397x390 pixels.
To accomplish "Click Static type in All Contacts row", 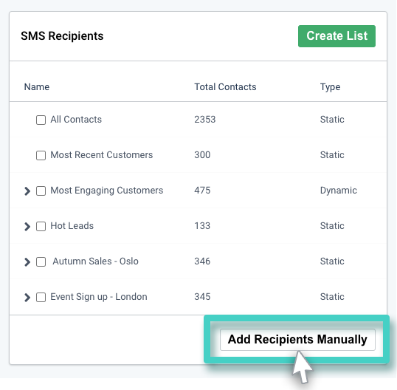I will (332, 120).
